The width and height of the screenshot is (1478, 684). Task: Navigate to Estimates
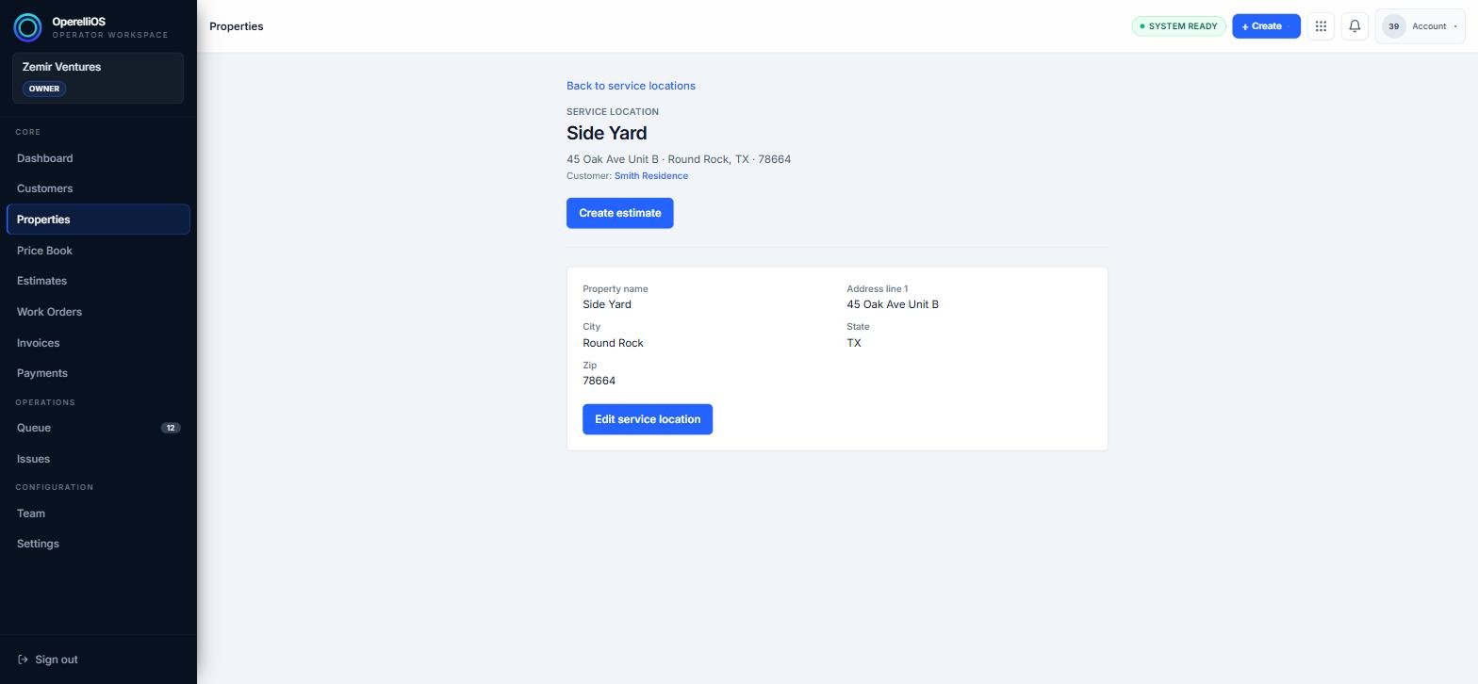pos(98,281)
